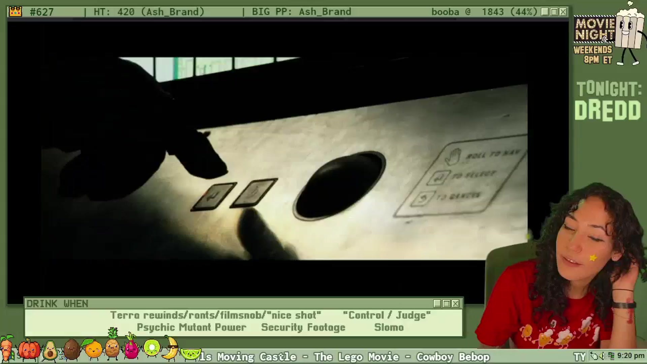Click the brown coconut character emote

point(71,349)
